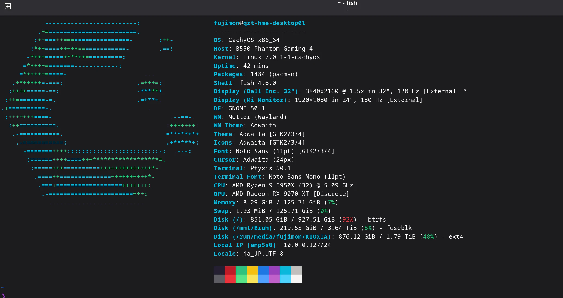Viewport: 563px width, 298px height.
Task: Open a new tab with plus icon
Action: point(8,6)
